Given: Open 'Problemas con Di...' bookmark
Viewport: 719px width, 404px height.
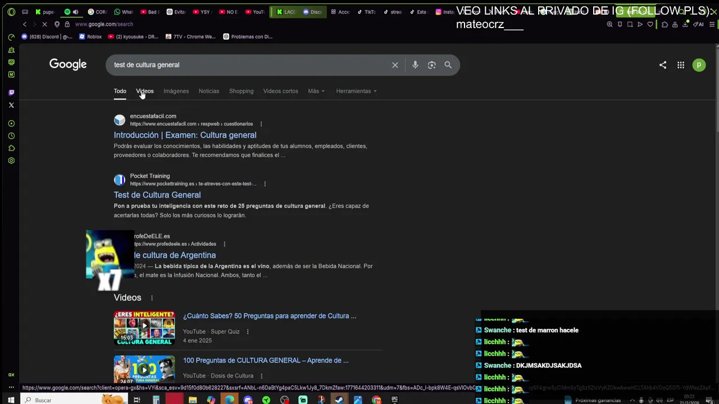Looking at the screenshot, I should click(x=248, y=36).
